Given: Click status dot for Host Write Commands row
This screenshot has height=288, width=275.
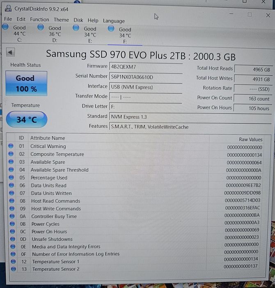Looking at the screenshot, I should point(12,208).
